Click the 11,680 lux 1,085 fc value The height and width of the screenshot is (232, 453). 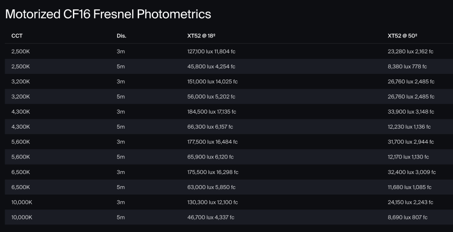(x=410, y=187)
